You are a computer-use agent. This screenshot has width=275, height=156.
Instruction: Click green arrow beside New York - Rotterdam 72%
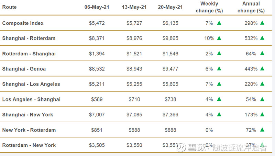[x=262, y=130]
